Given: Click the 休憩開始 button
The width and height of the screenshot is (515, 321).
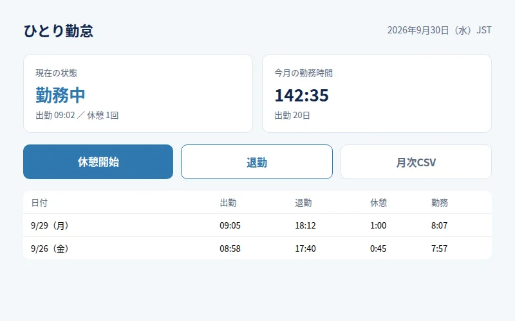Looking at the screenshot, I should point(98,162).
